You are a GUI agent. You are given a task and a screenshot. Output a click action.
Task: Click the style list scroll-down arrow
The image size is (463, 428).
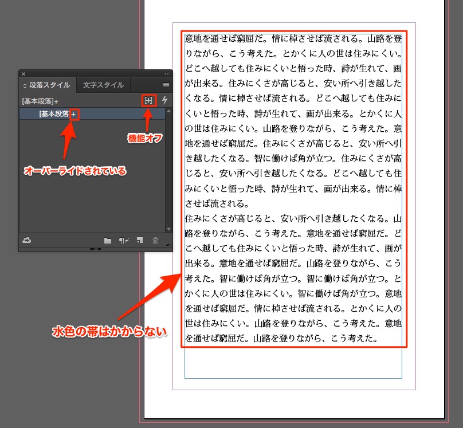168,229
